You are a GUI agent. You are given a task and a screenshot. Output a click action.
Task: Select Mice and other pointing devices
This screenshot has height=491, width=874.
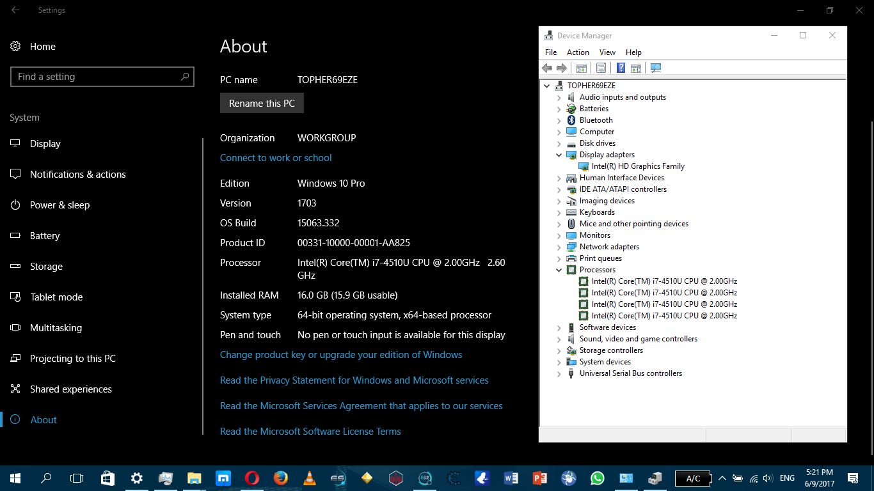coord(634,224)
